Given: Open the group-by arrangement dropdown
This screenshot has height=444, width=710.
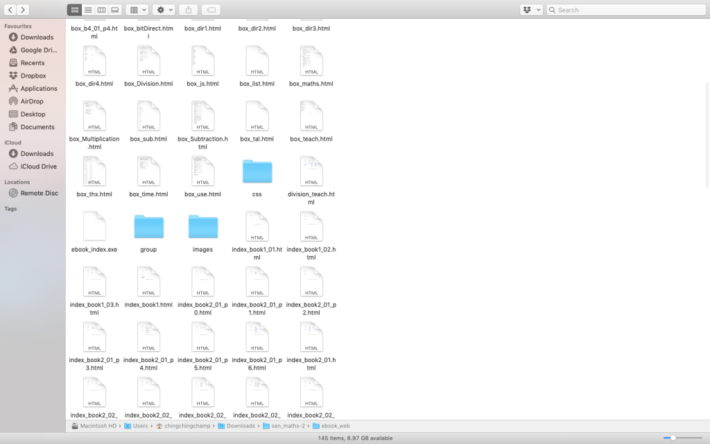Looking at the screenshot, I should click(x=138, y=10).
